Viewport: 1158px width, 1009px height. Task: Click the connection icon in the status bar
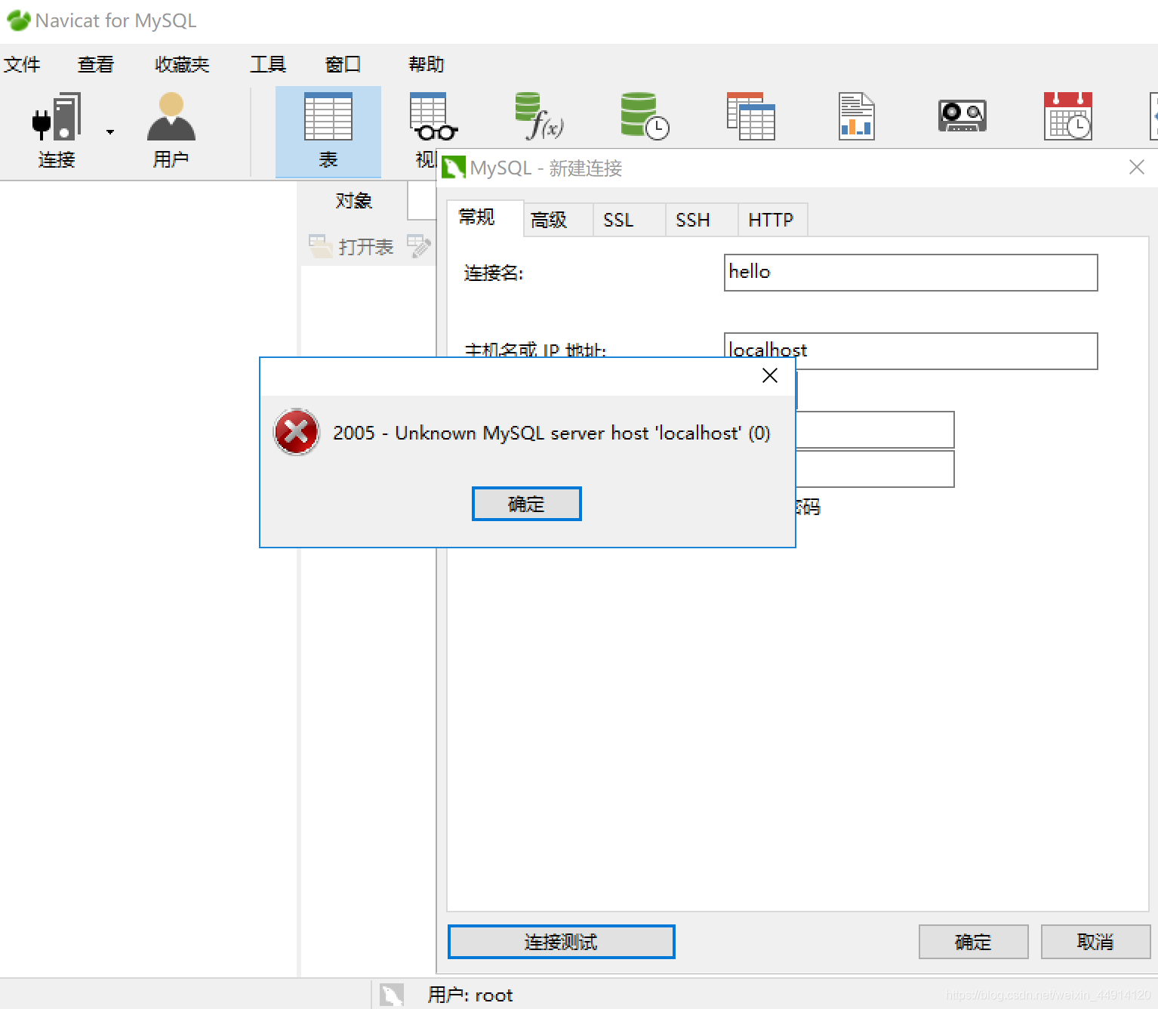392,995
